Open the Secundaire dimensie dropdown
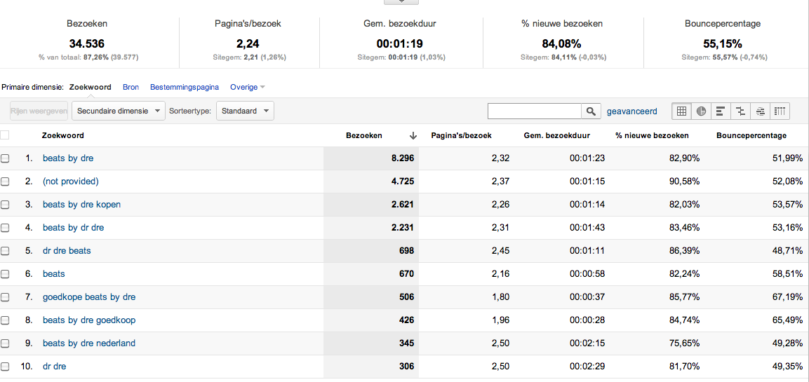Image resolution: width=809 pixels, height=382 pixels. [119, 111]
